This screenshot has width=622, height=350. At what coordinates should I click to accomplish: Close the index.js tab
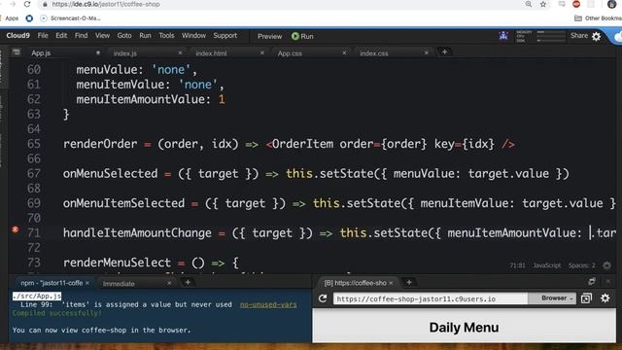pyautogui.click(x=180, y=52)
